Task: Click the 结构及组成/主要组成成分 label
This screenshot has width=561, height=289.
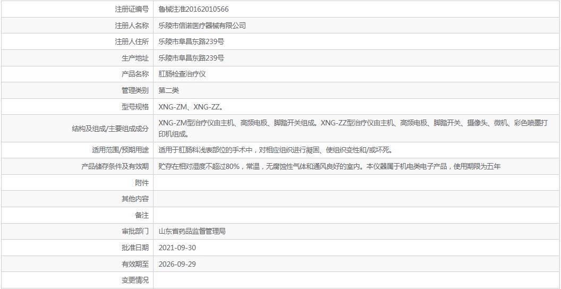Action: point(110,129)
